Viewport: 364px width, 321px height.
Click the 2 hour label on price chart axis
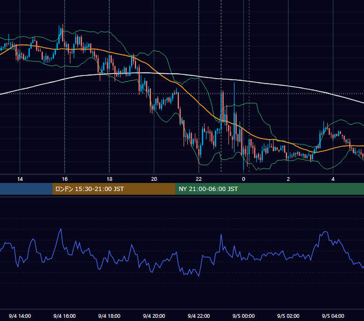(289, 179)
